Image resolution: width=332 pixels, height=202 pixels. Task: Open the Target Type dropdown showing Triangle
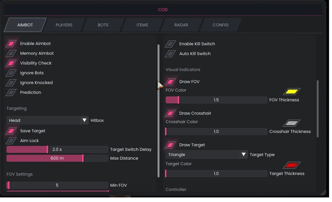[207, 155]
